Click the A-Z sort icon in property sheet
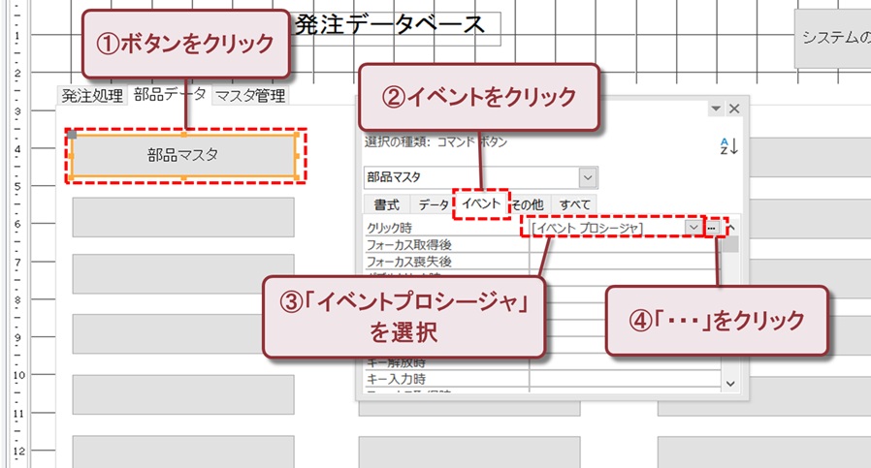Viewport: 871px width, 468px height. click(729, 146)
